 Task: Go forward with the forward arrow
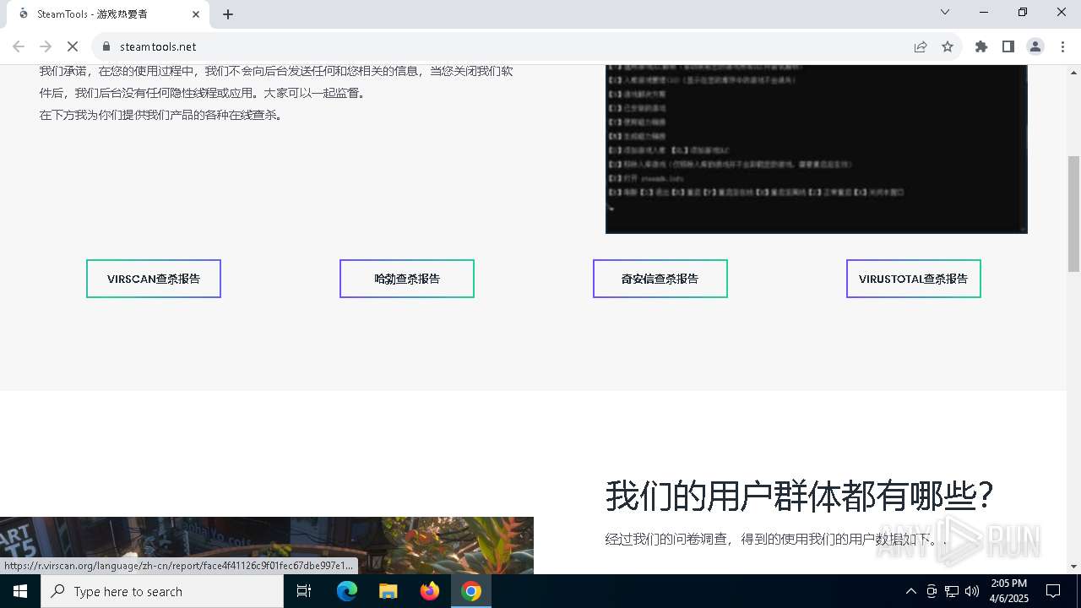[46, 46]
